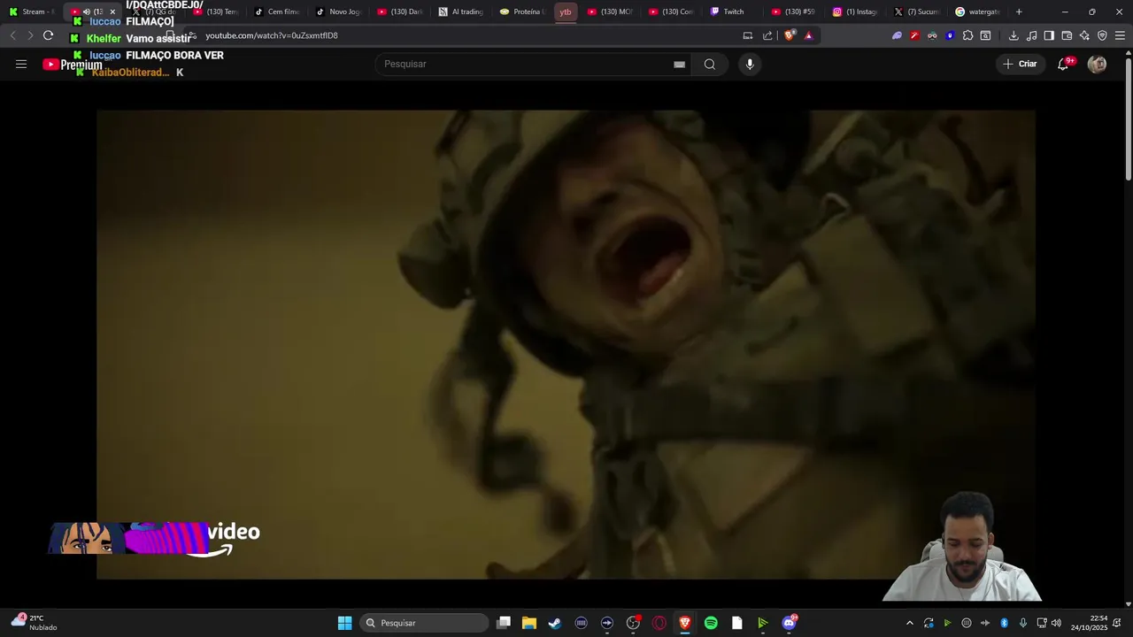Click the youtube.com address bar URL
1133x637 pixels.
tap(272, 35)
